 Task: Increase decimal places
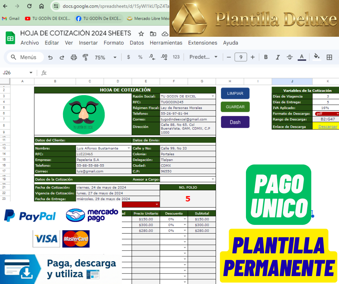164,57
